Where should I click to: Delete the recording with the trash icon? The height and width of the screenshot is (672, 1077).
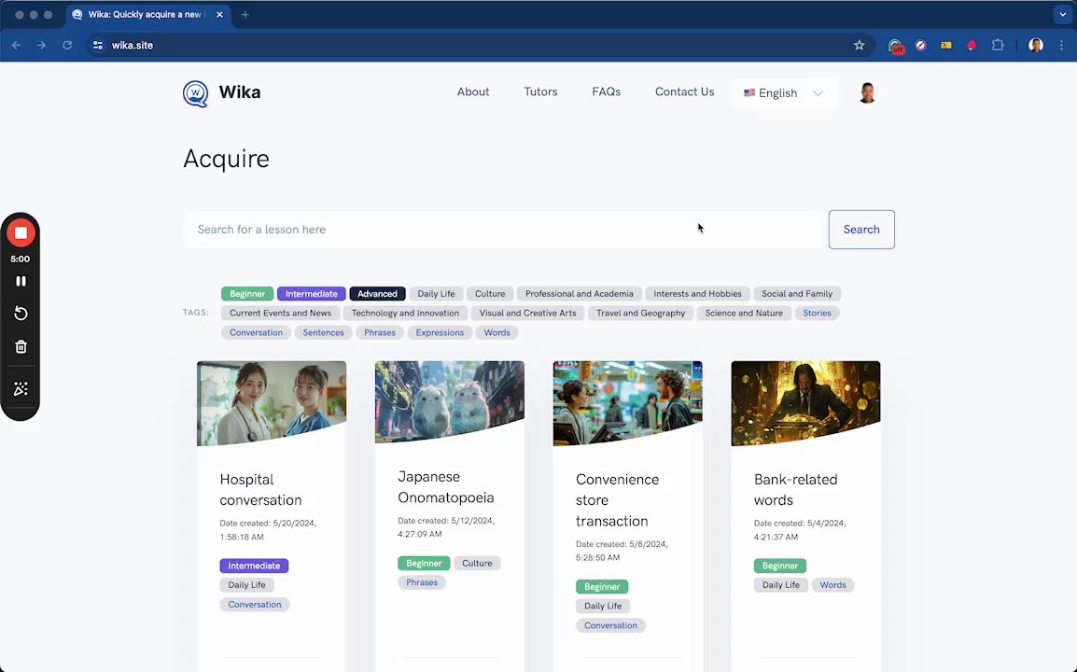21,347
